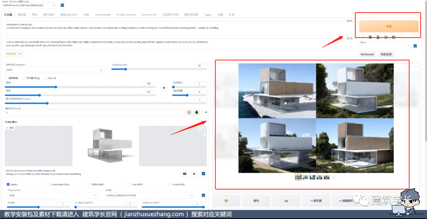Image resolution: width=427 pixels, height=219 pixels.
Task: Open the Dreambooth tab
Action: pos(149,14)
